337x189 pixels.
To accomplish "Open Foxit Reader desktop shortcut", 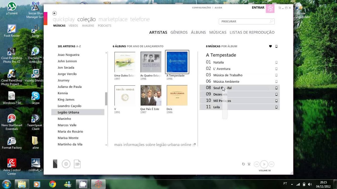I will pos(12,31).
